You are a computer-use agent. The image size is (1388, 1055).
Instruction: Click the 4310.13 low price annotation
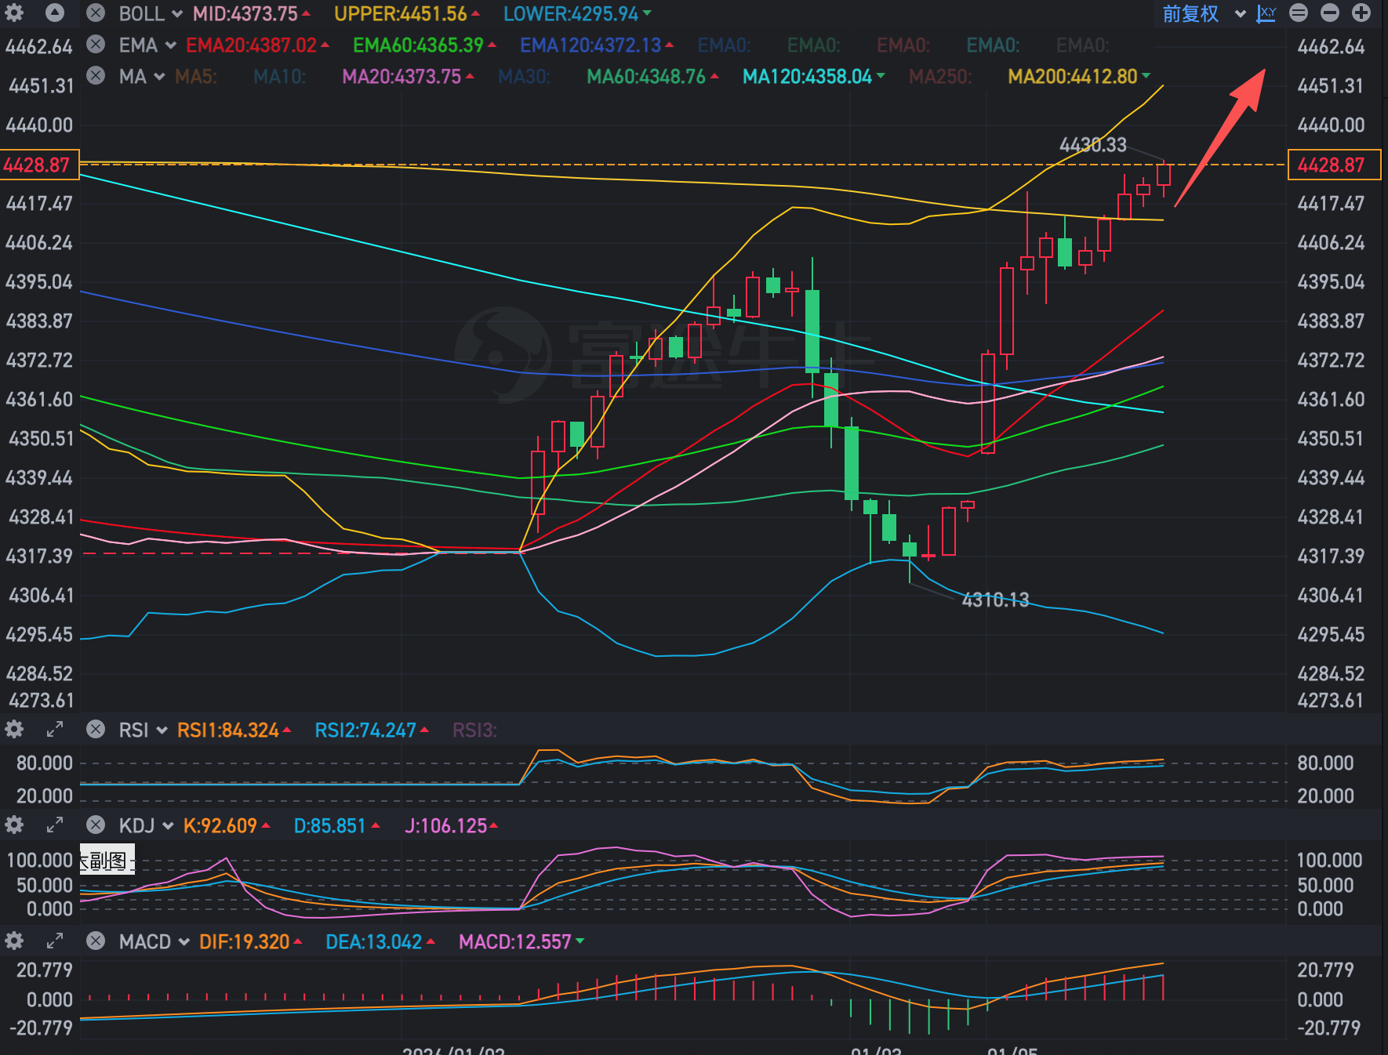tap(995, 600)
